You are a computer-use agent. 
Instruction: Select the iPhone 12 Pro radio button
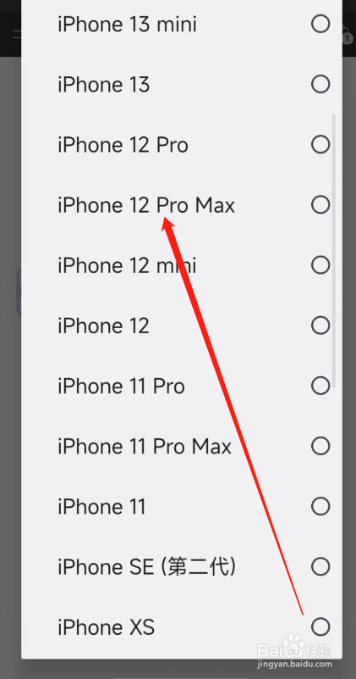tap(320, 144)
